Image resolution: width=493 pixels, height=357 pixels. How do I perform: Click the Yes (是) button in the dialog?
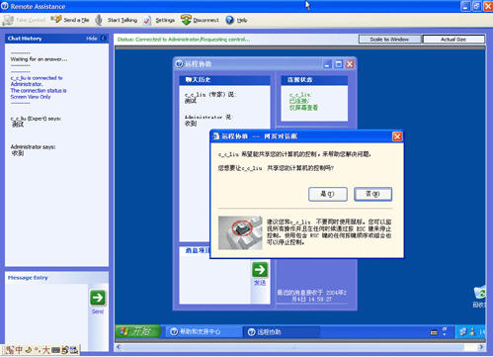[328, 194]
